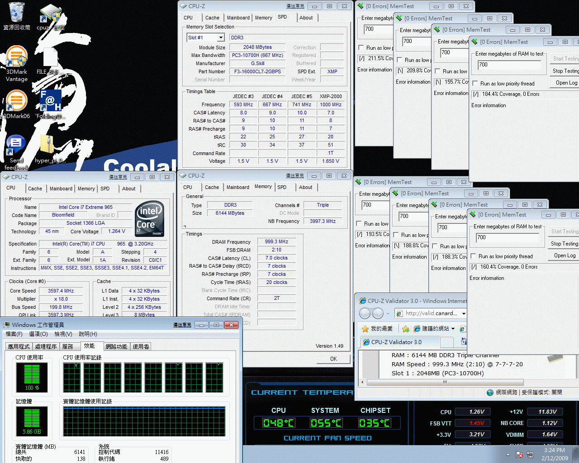579x463 pixels.
Task: Click the globe zone icon in IE status bar
Action: 490,392
